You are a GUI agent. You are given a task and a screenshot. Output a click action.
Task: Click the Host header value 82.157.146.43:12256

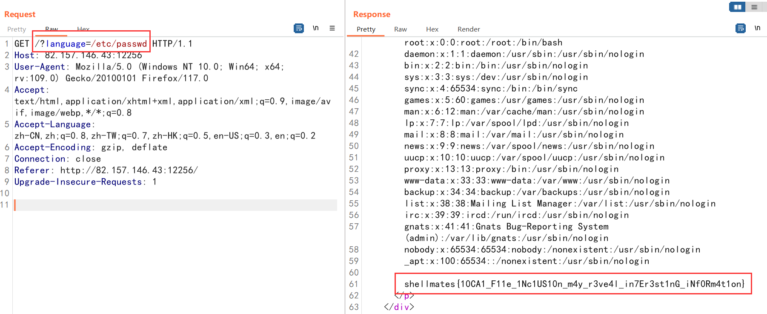click(93, 55)
